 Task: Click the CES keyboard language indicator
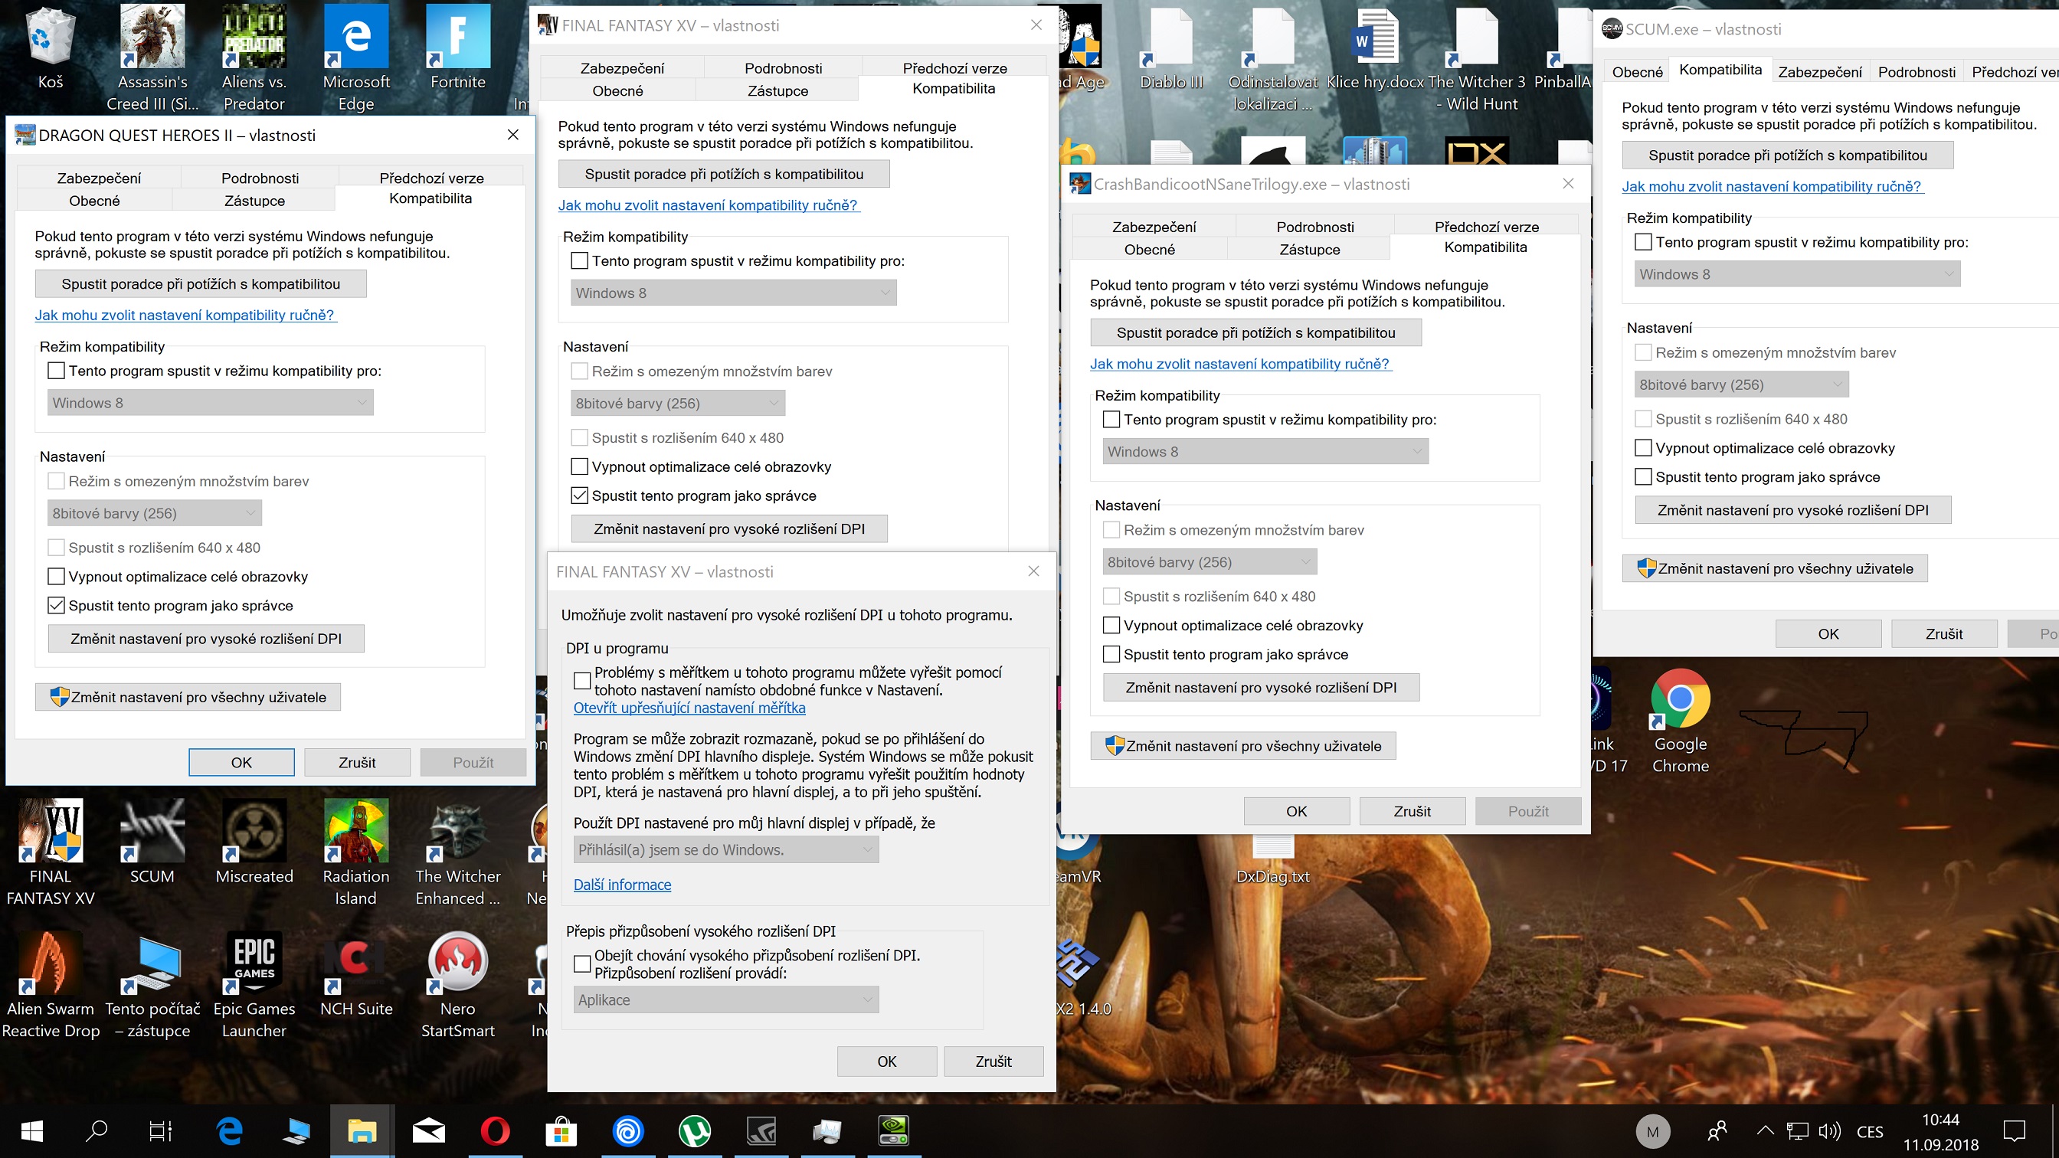1870,1132
